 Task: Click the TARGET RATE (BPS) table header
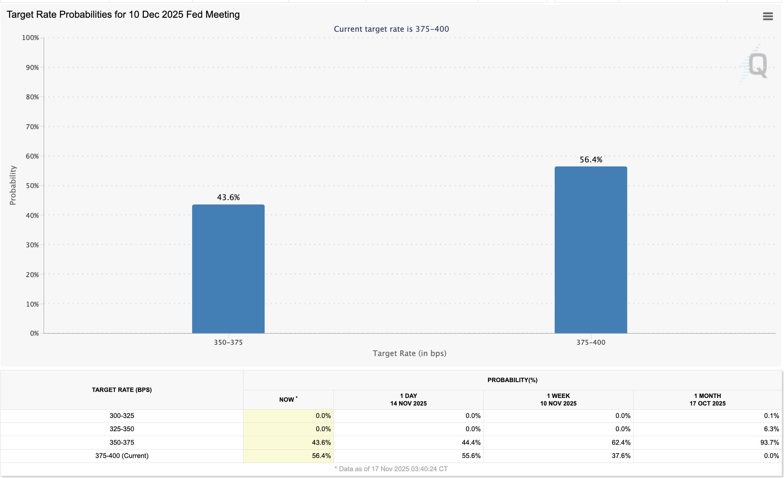tap(122, 390)
